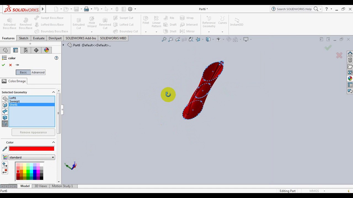This screenshot has height=198, width=353.
Task: Click the Print icon in title toolbar
Action: [x=86, y=9]
